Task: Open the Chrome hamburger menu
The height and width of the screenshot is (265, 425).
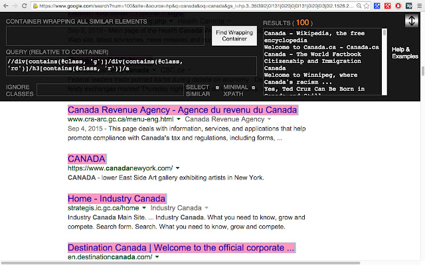Action: point(419,6)
